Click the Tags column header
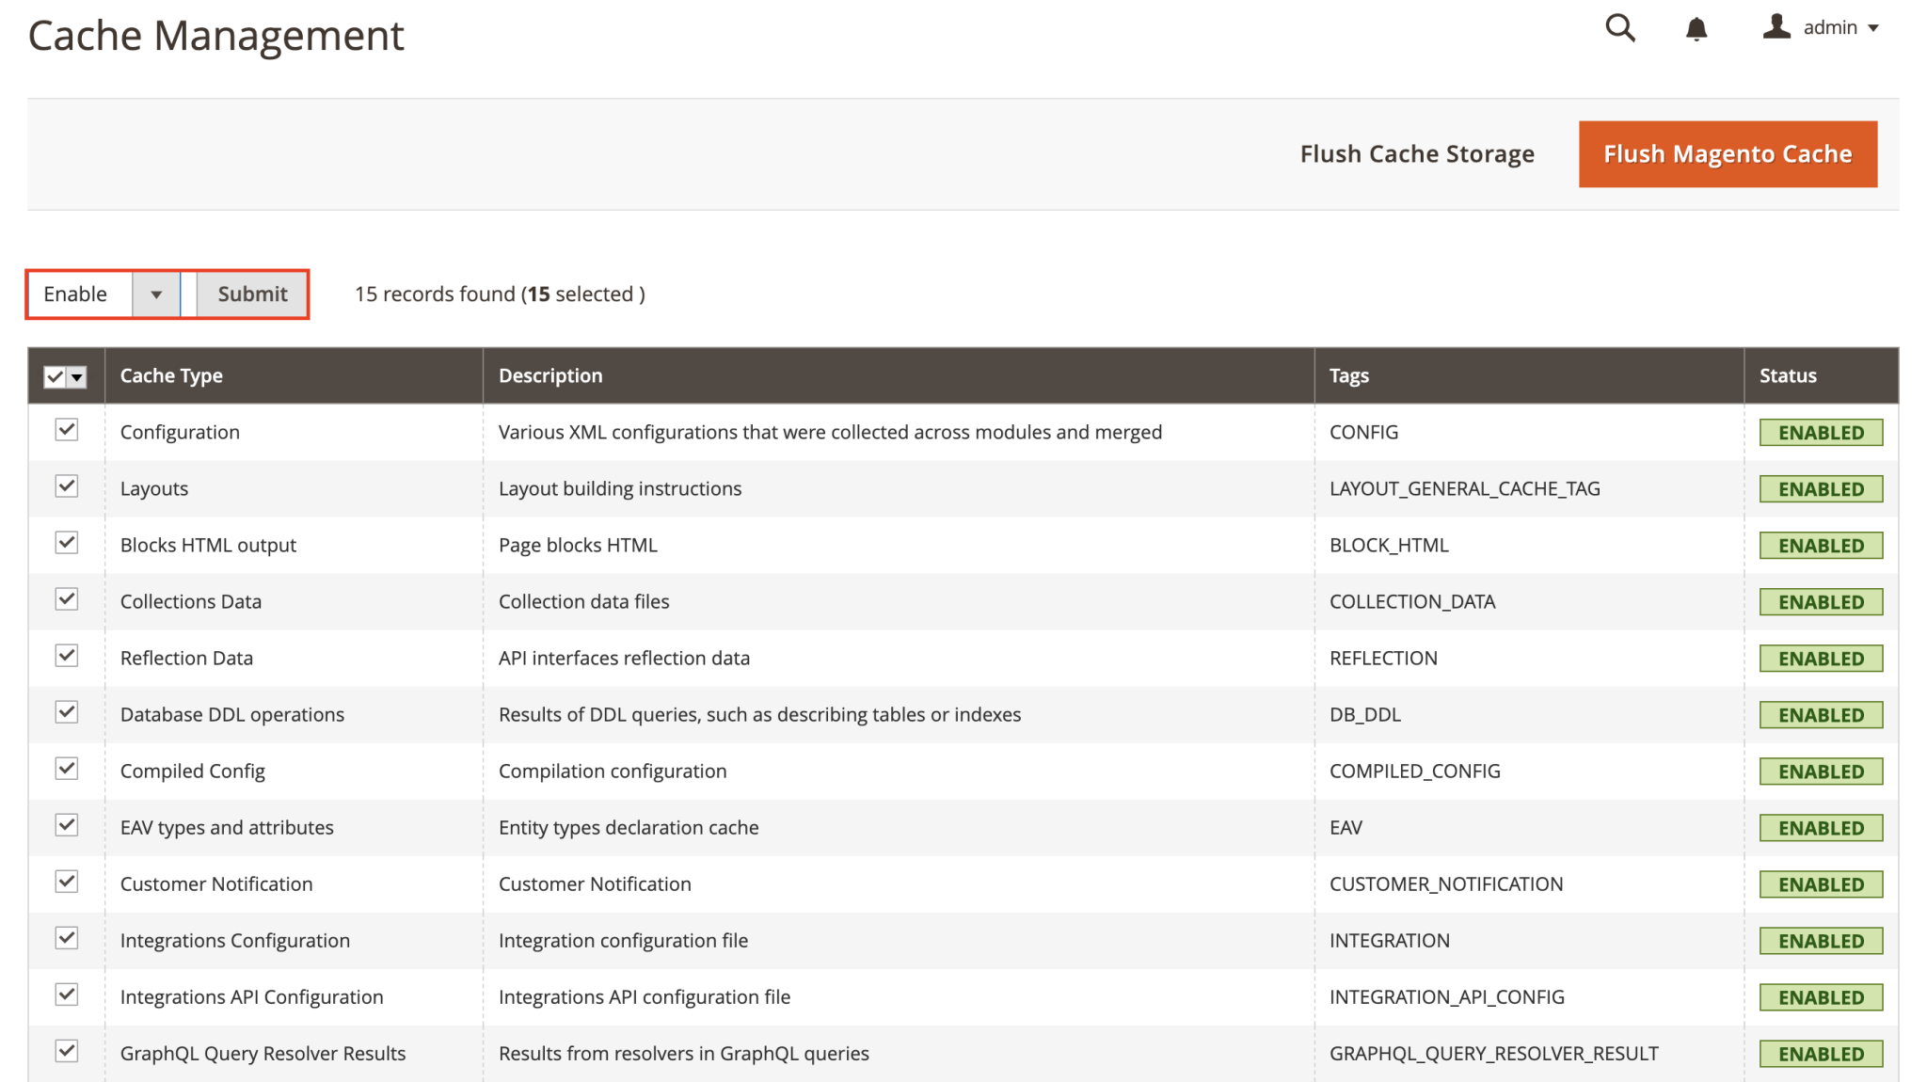 point(1348,375)
